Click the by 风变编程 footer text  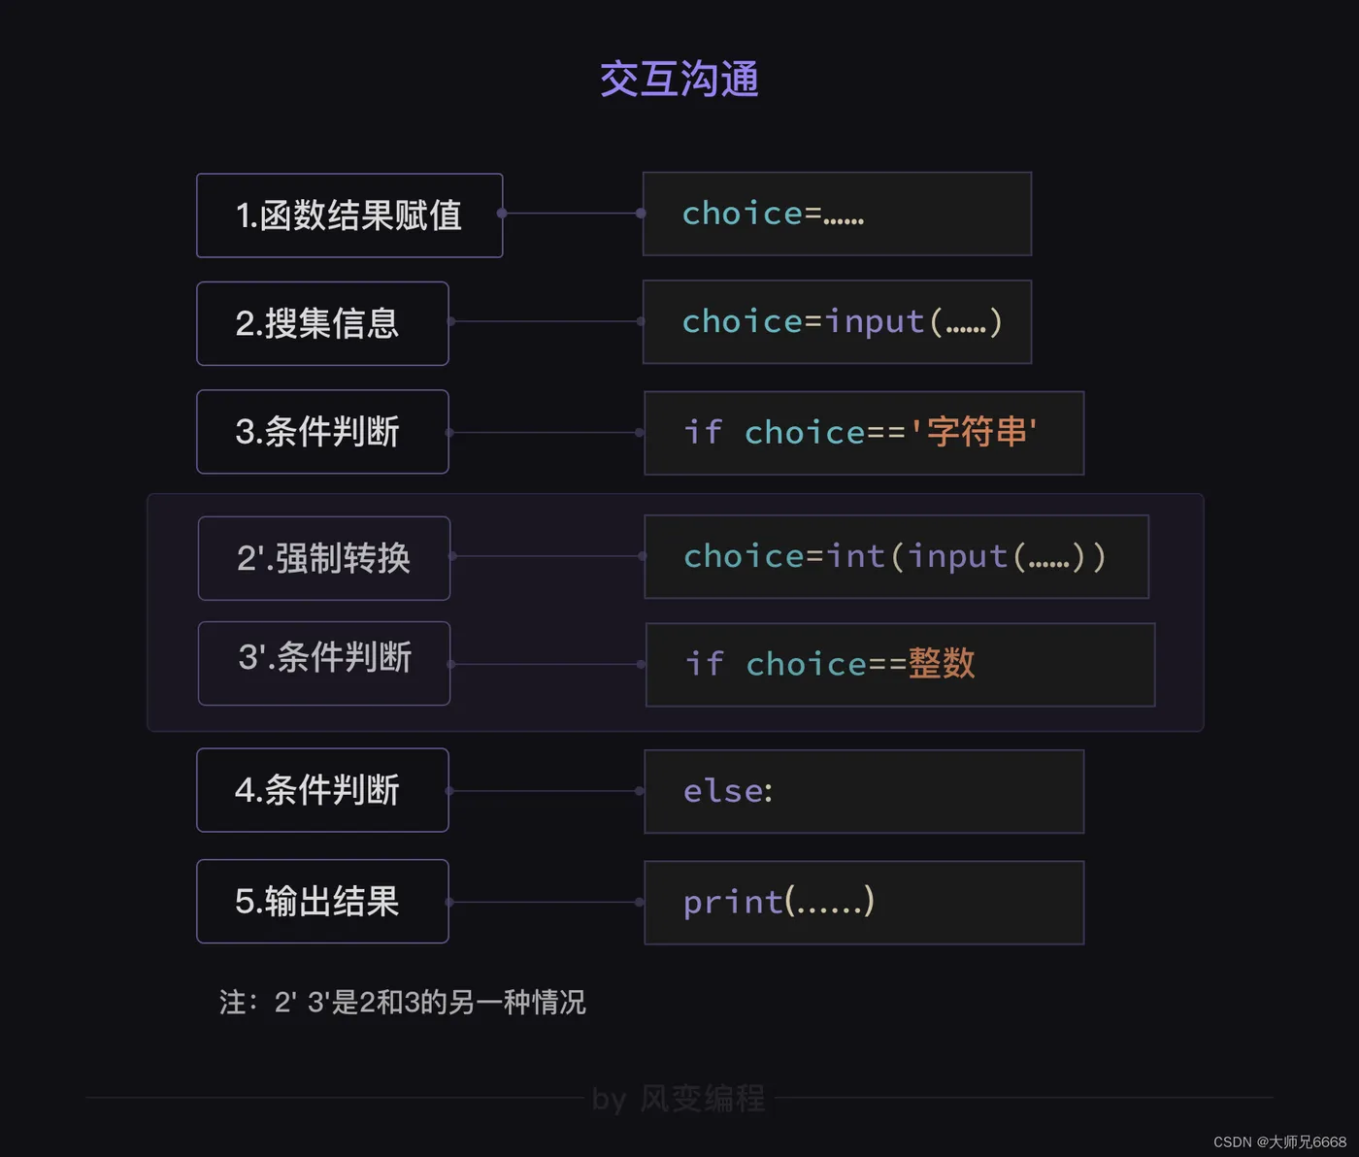679,1099
